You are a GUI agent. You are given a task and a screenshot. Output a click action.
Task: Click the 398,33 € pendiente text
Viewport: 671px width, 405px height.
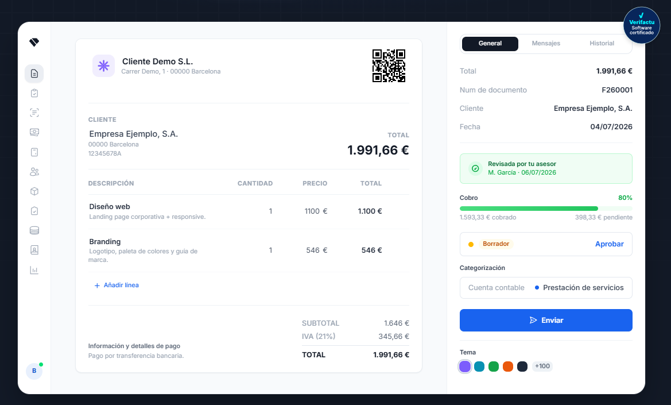[x=603, y=218]
